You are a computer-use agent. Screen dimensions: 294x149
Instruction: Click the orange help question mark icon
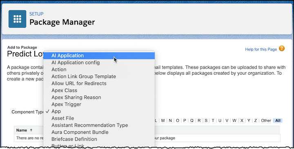click(x=282, y=48)
